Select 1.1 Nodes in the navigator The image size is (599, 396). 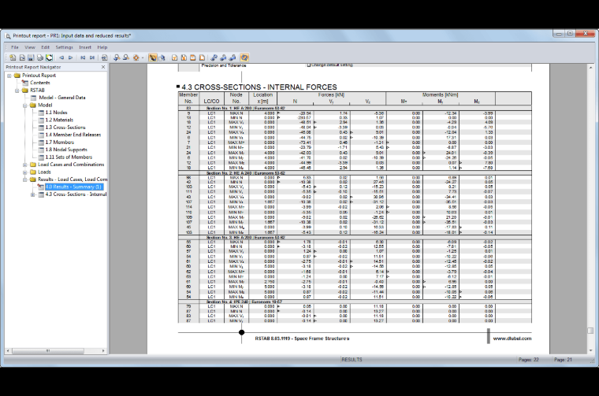57,113
